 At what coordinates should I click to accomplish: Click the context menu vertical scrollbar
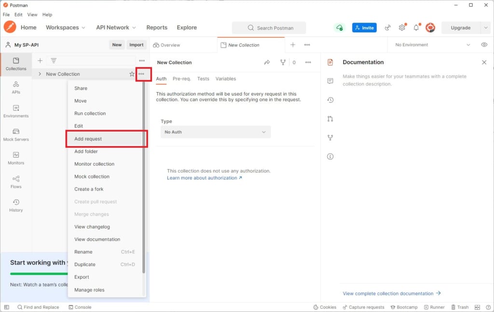(144, 176)
